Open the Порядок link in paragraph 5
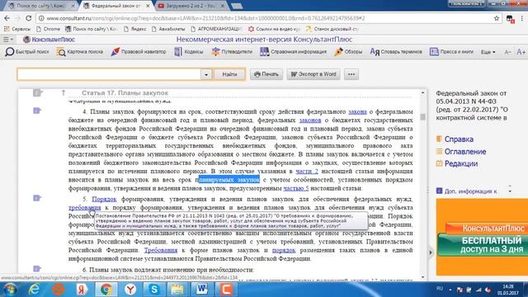Image resolution: width=528 pixels, height=297 pixels. [x=104, y=199]
